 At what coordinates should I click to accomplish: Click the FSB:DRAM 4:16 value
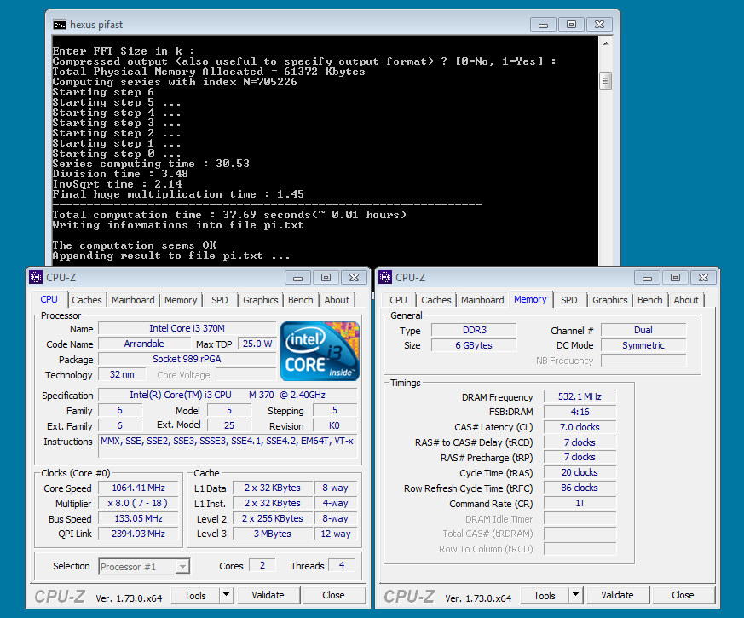tap(580, 412)
